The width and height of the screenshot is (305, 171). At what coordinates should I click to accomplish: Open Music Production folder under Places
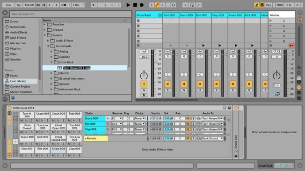[21, 92]
